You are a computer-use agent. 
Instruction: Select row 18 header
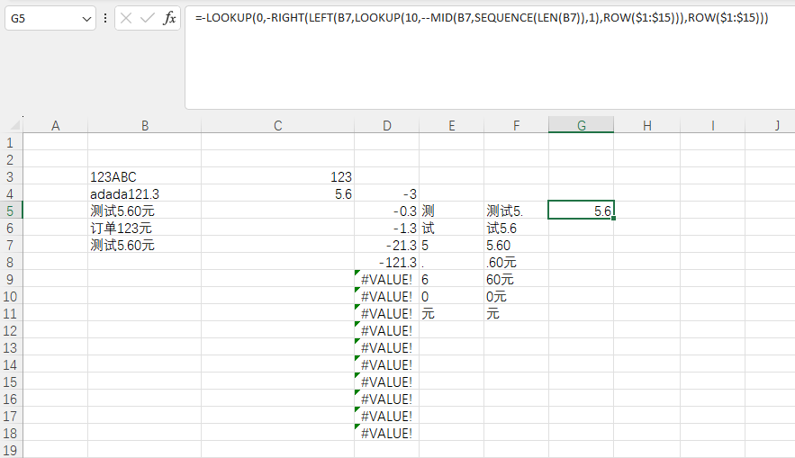click(11, 433)
